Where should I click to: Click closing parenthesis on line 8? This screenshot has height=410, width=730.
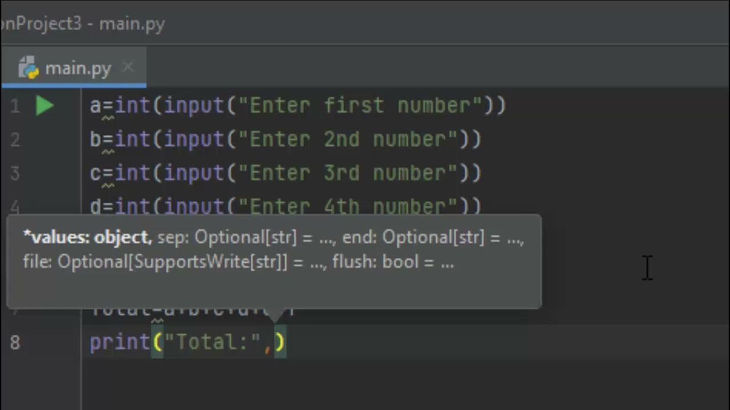(281, 342)
